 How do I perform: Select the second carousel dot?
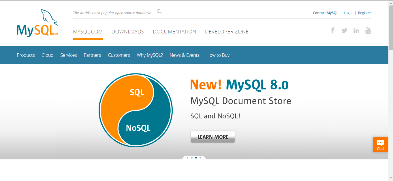[192, 158]
